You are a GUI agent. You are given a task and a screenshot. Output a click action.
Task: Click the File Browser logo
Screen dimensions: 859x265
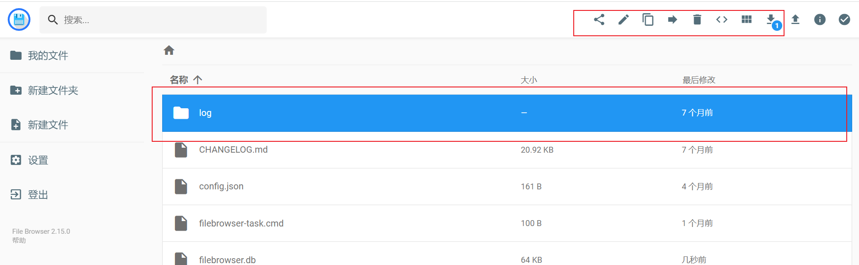tap(19, 19)
